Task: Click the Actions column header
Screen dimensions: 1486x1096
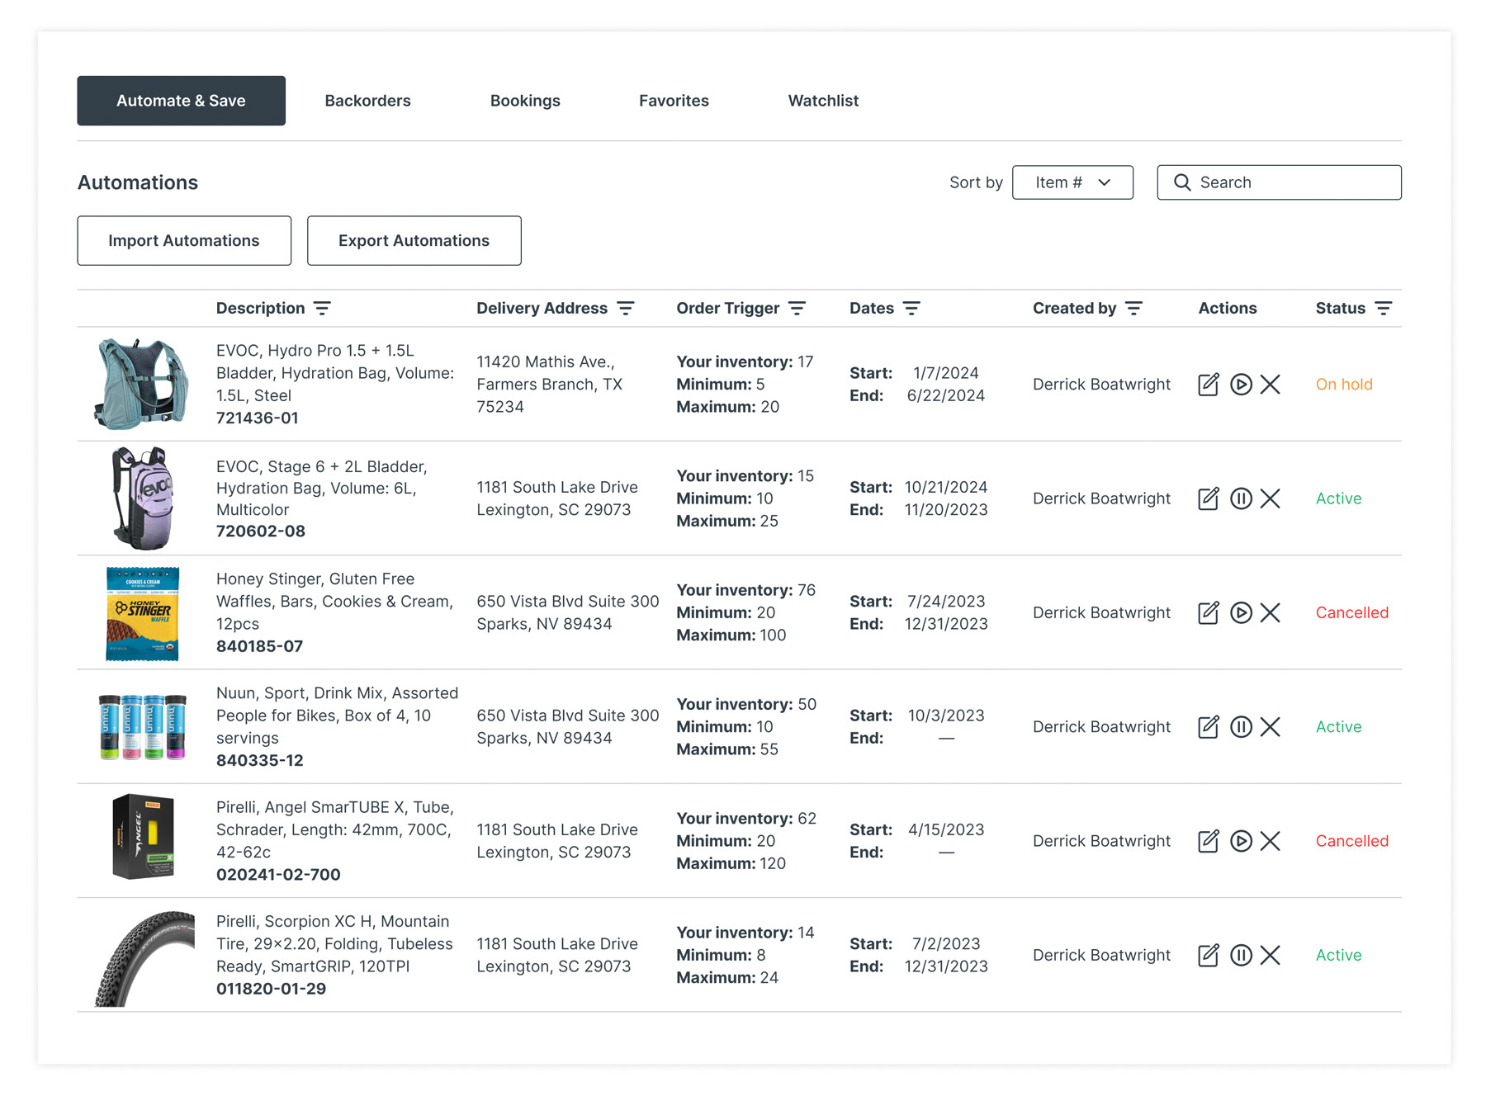Action: pyautogui.click(x=1227, y=309)
